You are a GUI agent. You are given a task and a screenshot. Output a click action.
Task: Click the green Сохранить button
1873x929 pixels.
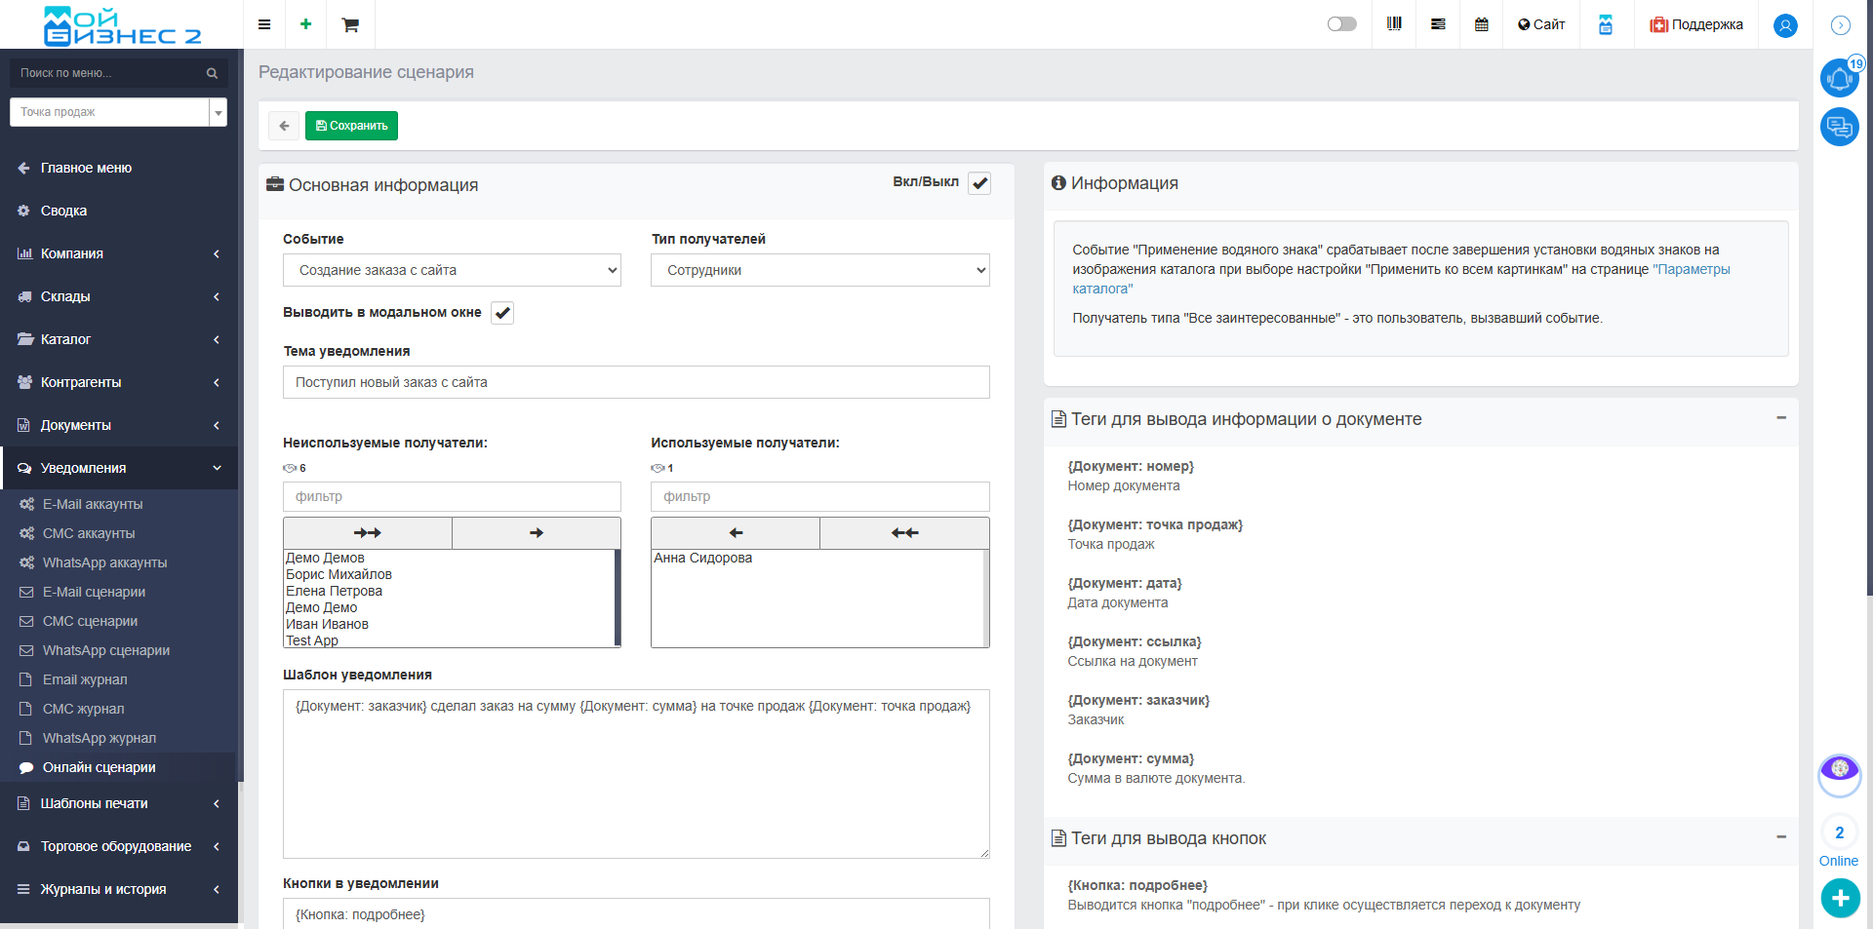tap(351, 126)
